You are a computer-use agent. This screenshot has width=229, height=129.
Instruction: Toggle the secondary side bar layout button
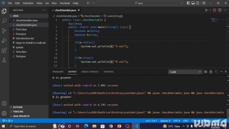pyautogui.click(x=198, y=3)
